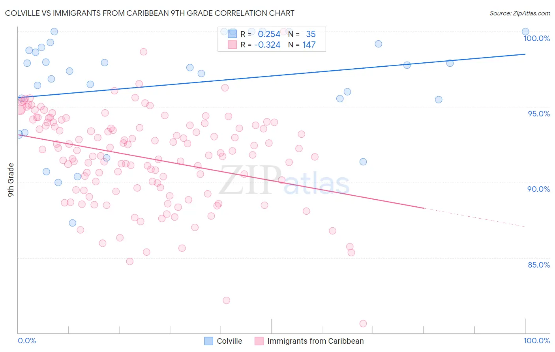Click the blue Colville legend swatch at bottom

tap(209, 341)
